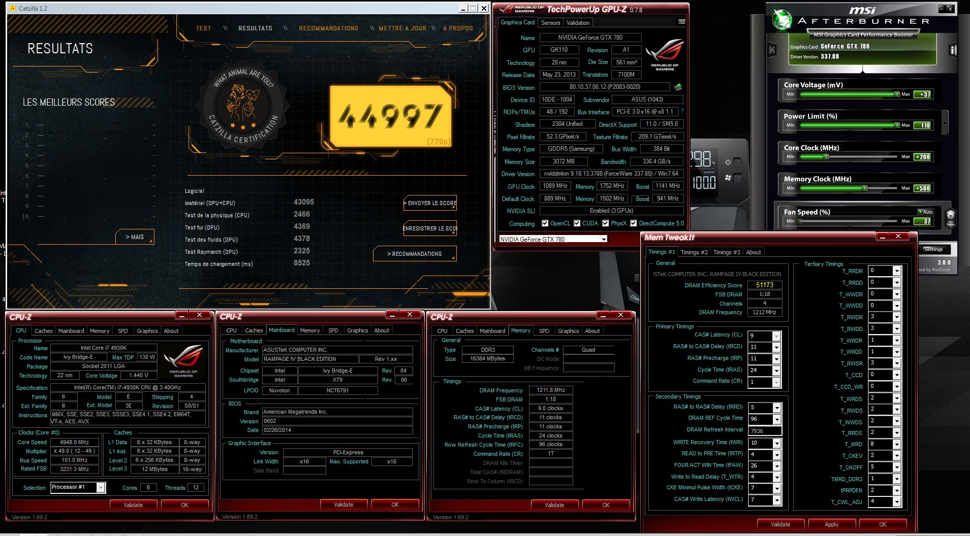Image resolution: width=970 pixels, height=536 pixels.
Task: Switch to the Validation tab in GPU-Z
Action: (578, 22)
